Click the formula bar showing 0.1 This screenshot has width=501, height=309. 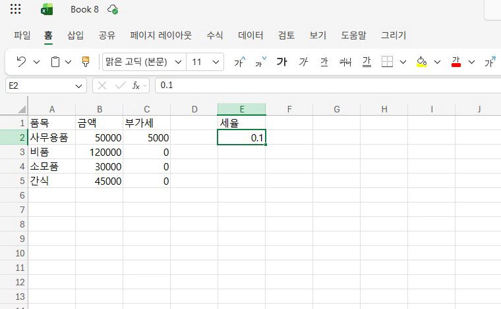[328, 85]
